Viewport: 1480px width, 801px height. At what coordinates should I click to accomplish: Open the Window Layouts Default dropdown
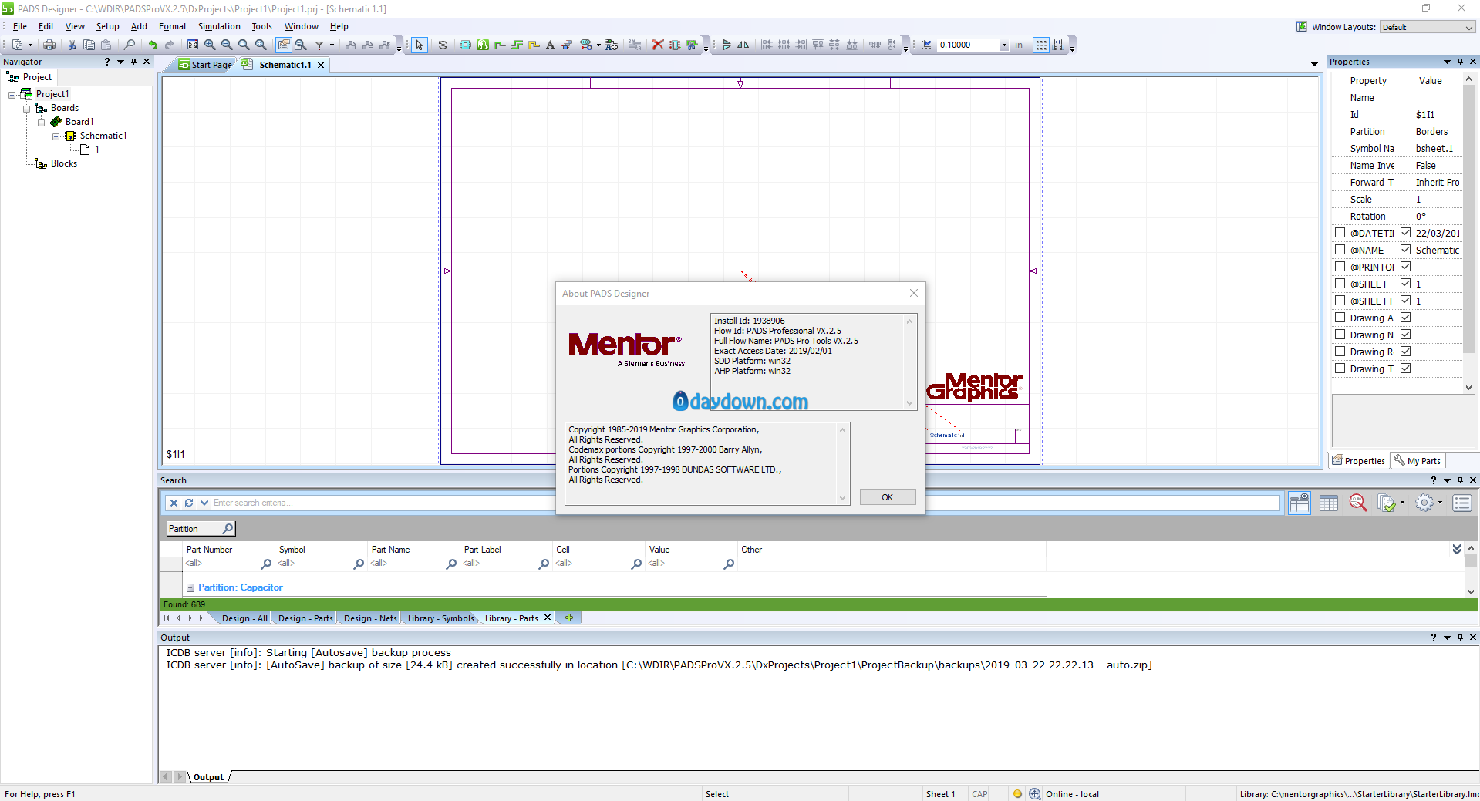1428,27
